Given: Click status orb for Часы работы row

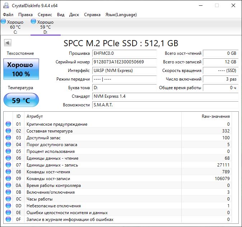Looking at the screenshot, I should [x=8, y=199].
